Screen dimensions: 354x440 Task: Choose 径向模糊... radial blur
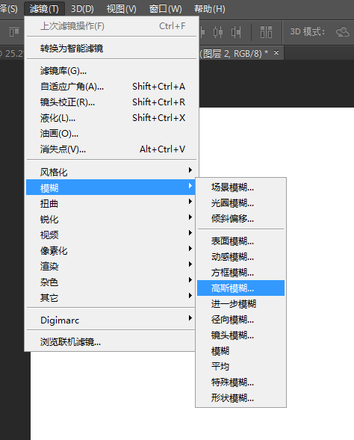pos(240,319)
